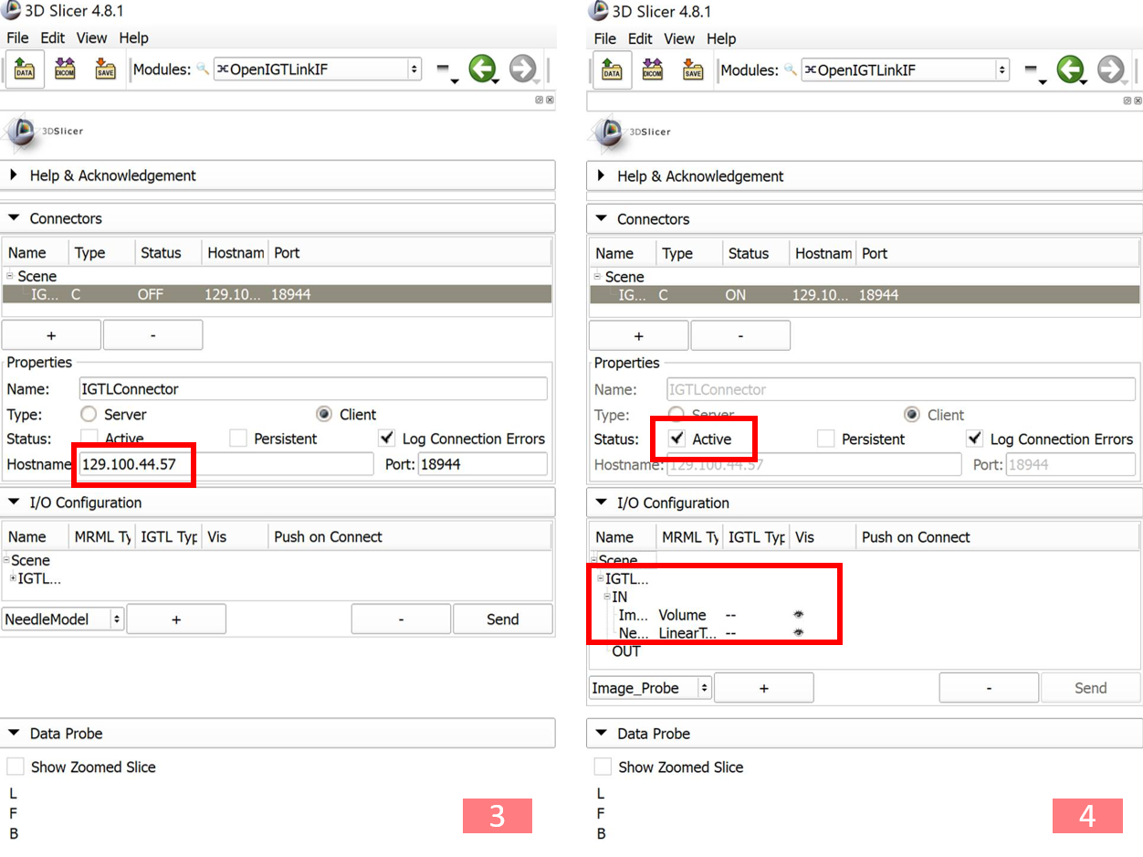Open the View menu in left window
The width and height of the screenshot is (1143, 857).
tap(91, 38)
